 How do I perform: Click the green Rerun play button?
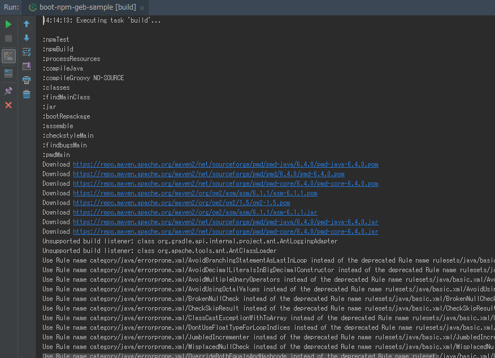8,24
